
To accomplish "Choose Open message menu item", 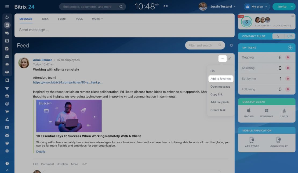I will (221, 86).
